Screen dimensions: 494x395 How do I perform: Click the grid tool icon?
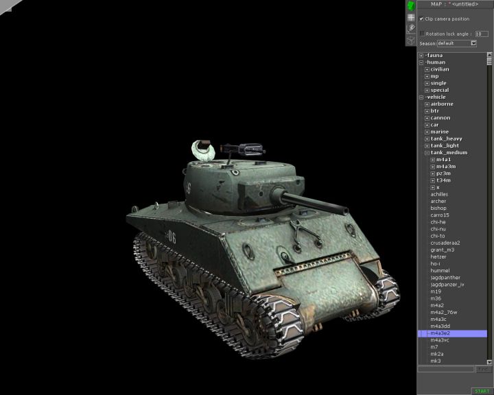(411, 17)
